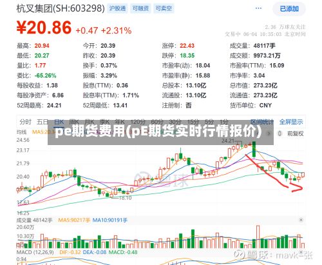Click the DEA:-0.08 indicator value
Screen dimensions: 322x265
95,252
